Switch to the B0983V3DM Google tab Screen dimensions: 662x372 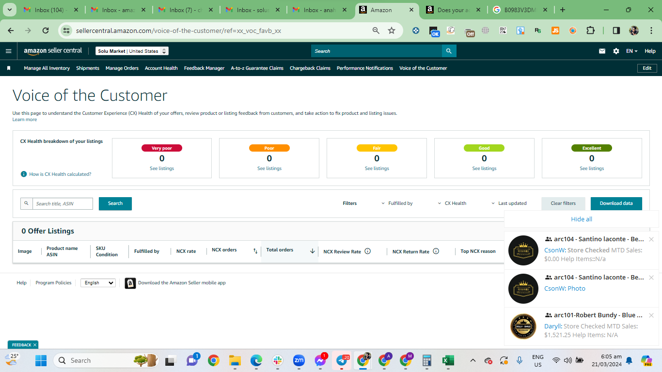520,10
